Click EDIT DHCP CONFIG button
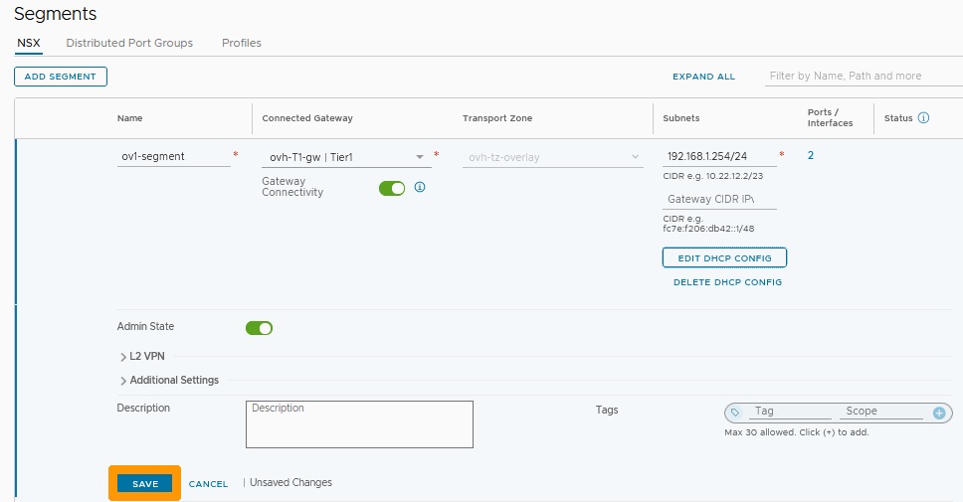 point(724,257)
